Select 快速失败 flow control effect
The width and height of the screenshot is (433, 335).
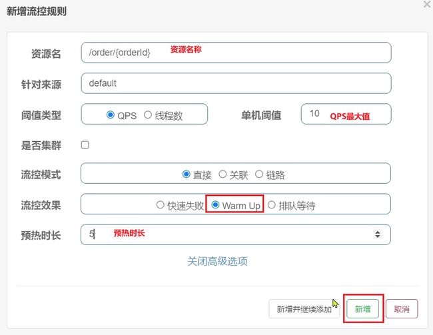click(160, 205)
